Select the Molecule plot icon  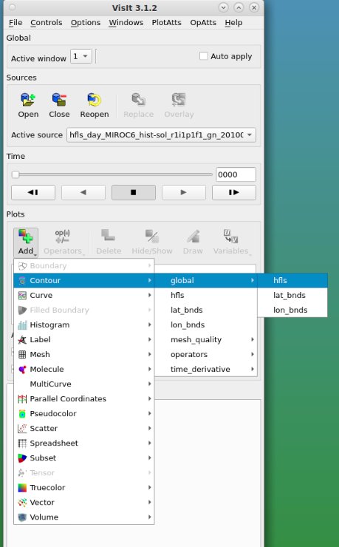pos(22,369)
